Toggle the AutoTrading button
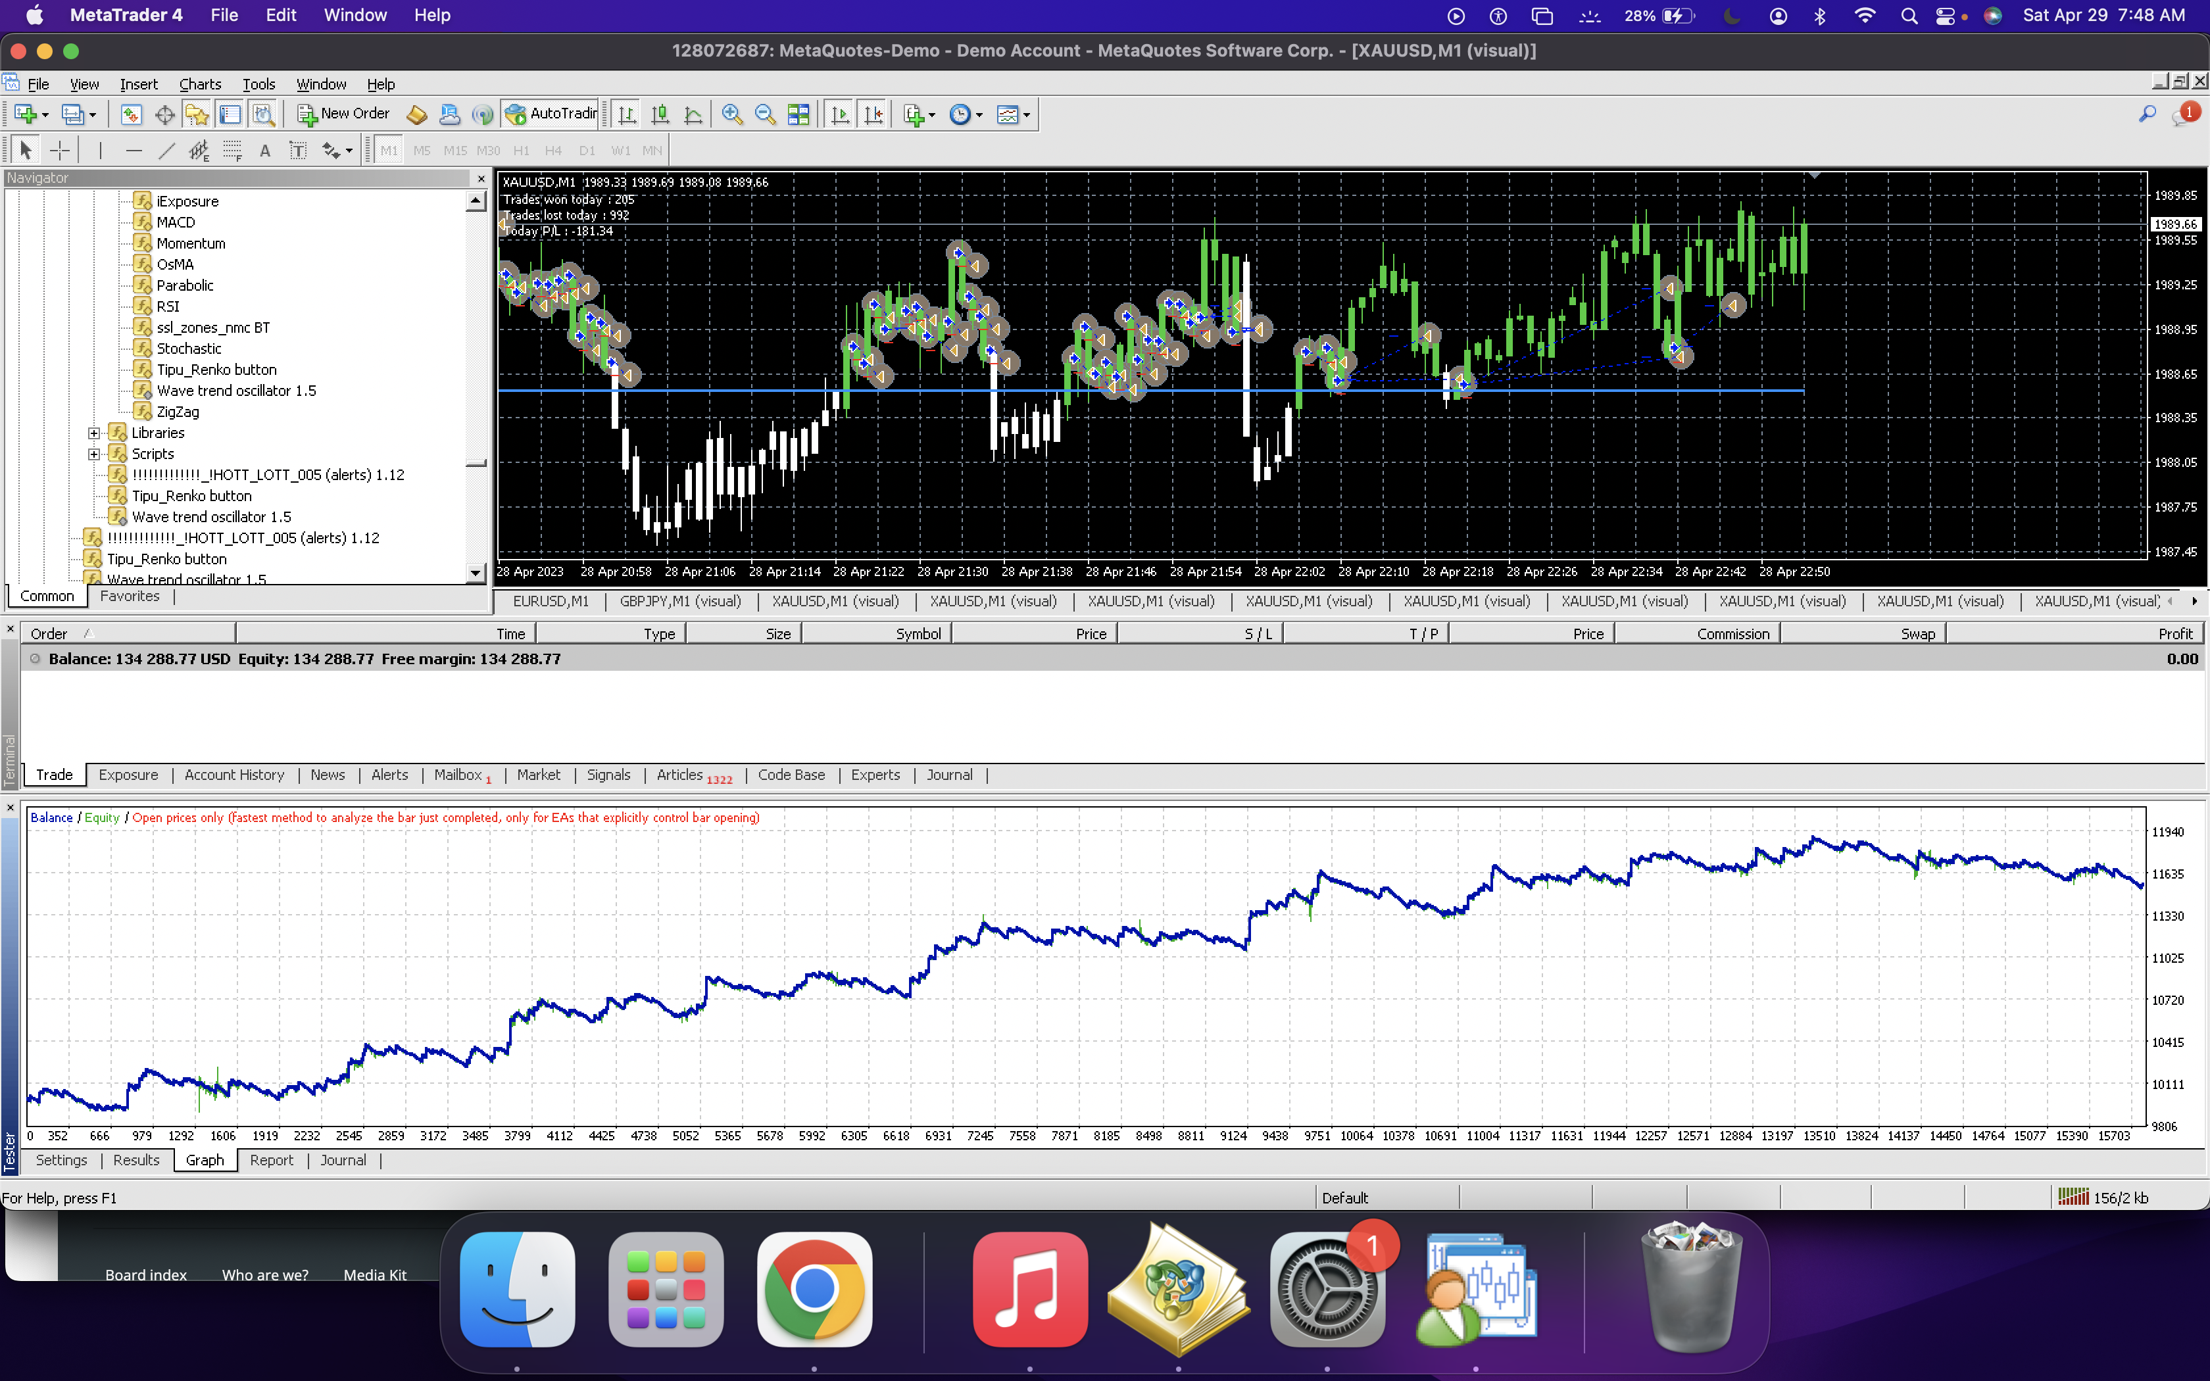2210x1381 pixels. click(x=552, y=114)
